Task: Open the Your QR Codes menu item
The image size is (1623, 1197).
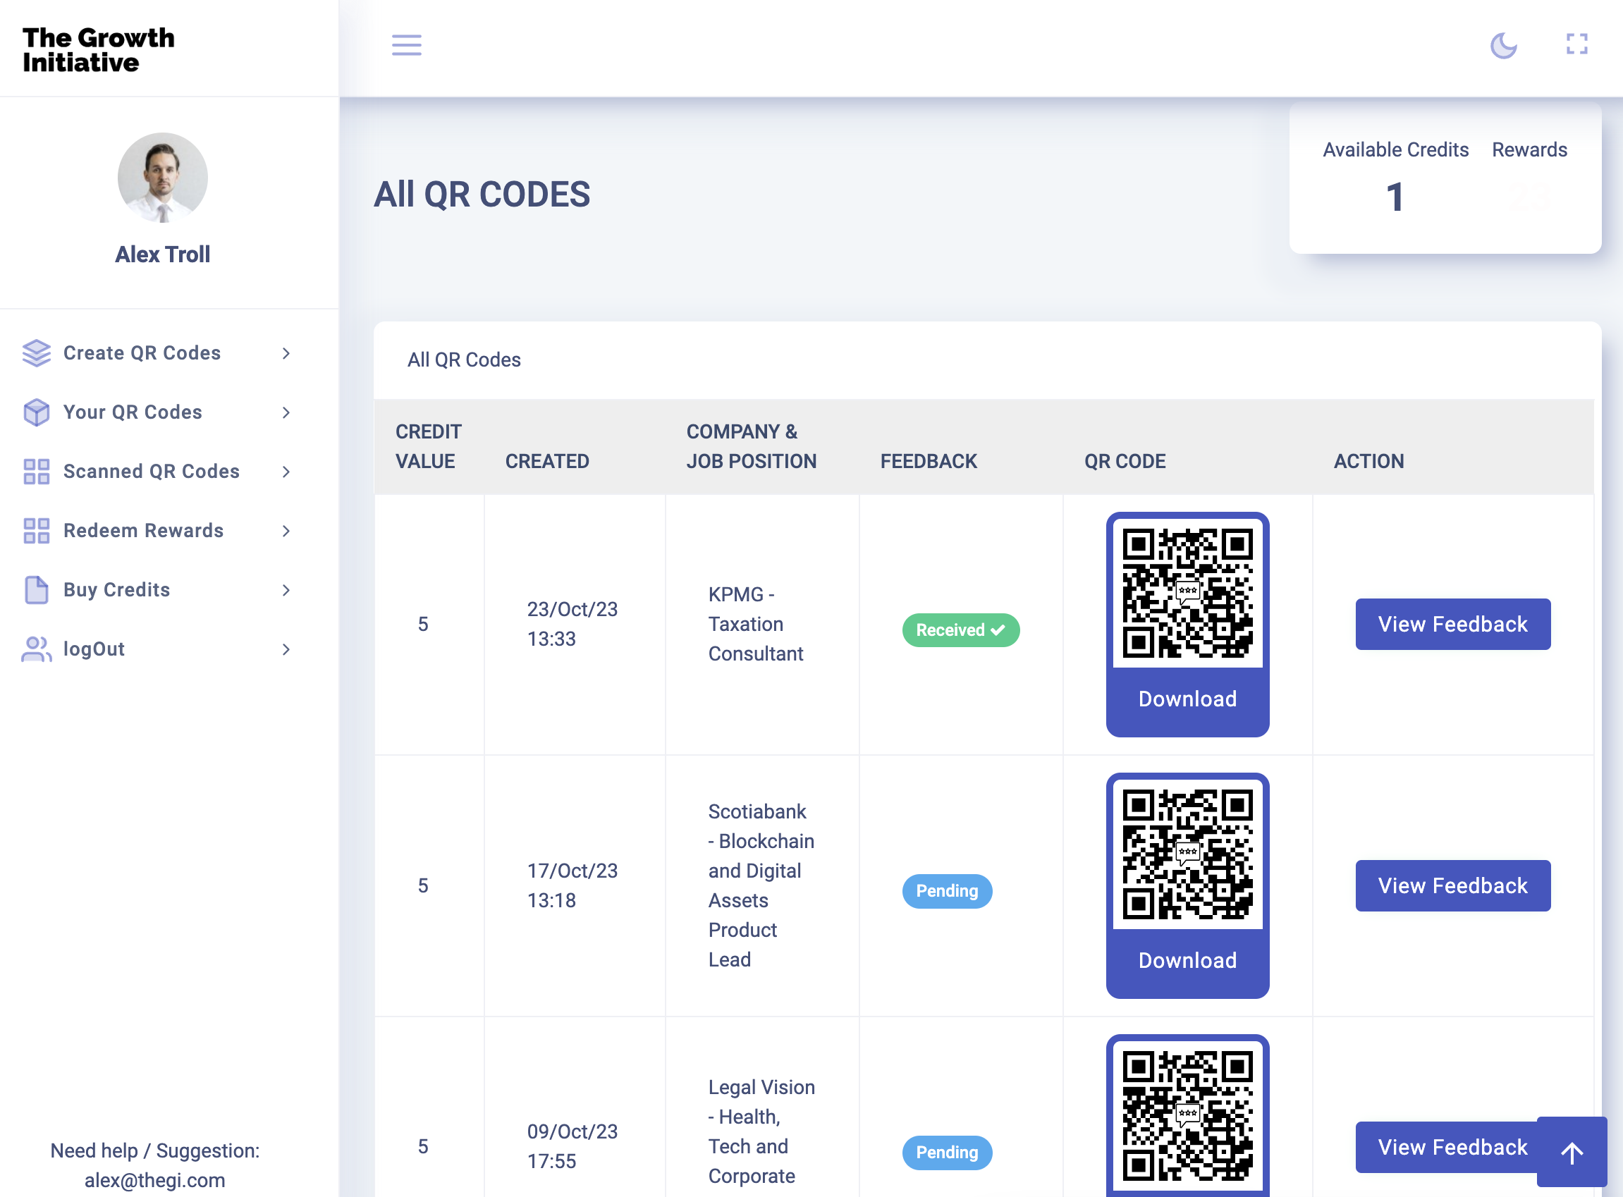Action: pyautogui.click(x=158, y=412)
